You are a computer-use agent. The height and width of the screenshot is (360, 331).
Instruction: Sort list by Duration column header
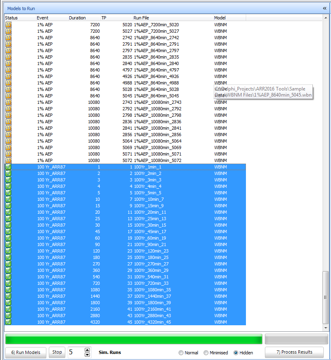pos(84,18)
